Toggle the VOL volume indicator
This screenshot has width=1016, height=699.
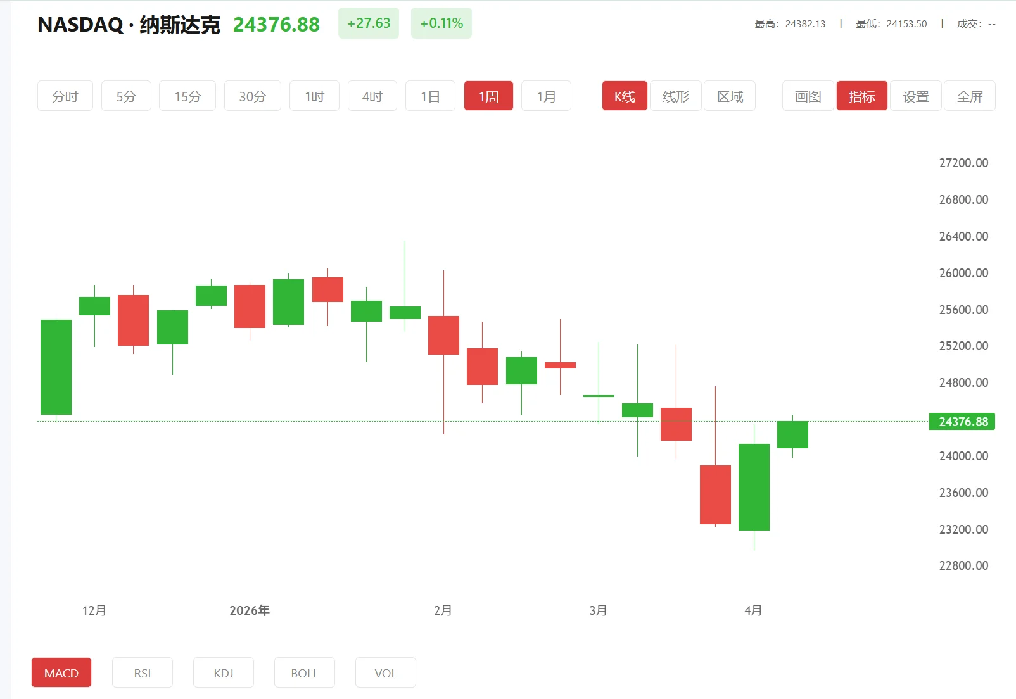coord(385,672)
